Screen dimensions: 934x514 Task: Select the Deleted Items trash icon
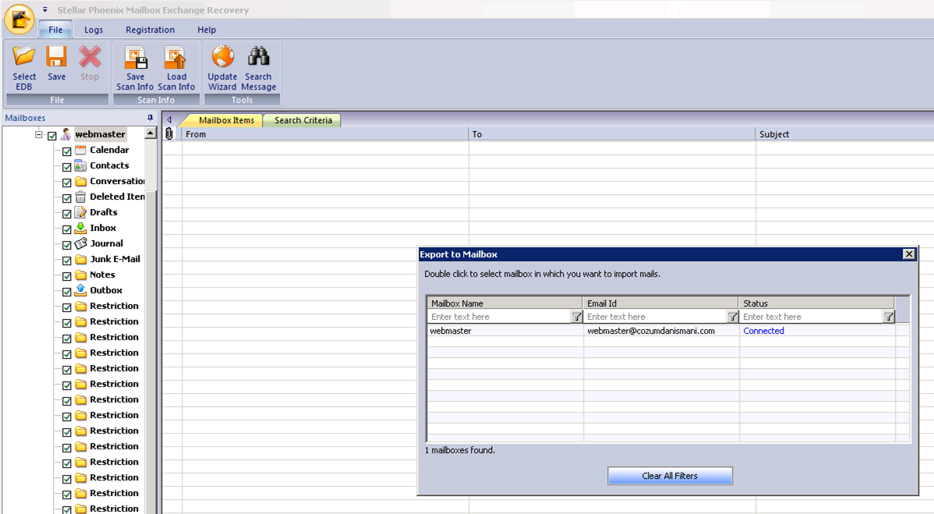tap(80, 197)
